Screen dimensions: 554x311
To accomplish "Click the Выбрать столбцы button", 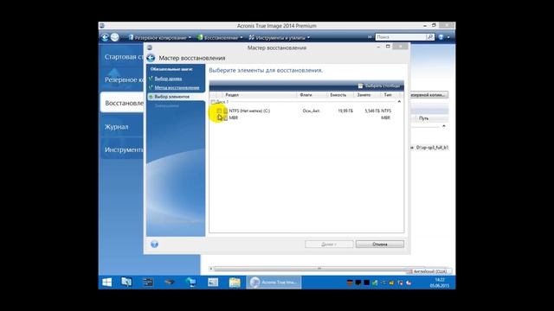I will click(x=379, y=86).
